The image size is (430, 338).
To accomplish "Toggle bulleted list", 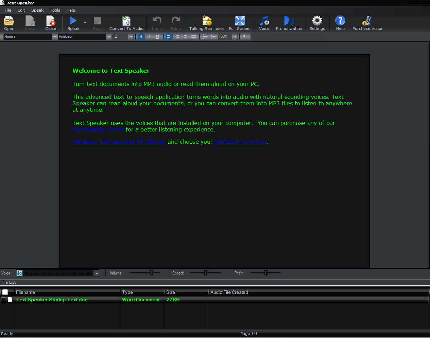I will [205, 37].
